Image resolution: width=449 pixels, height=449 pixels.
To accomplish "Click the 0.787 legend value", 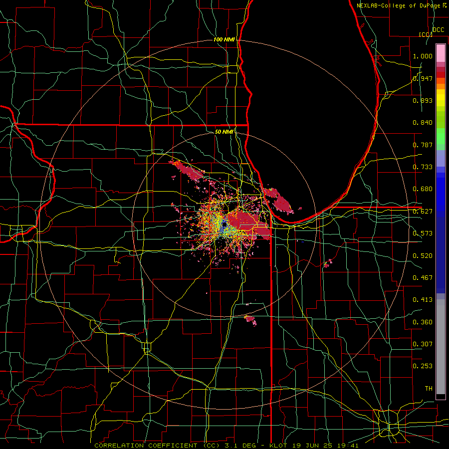I will pyautogui.click(x=423, y=145).
